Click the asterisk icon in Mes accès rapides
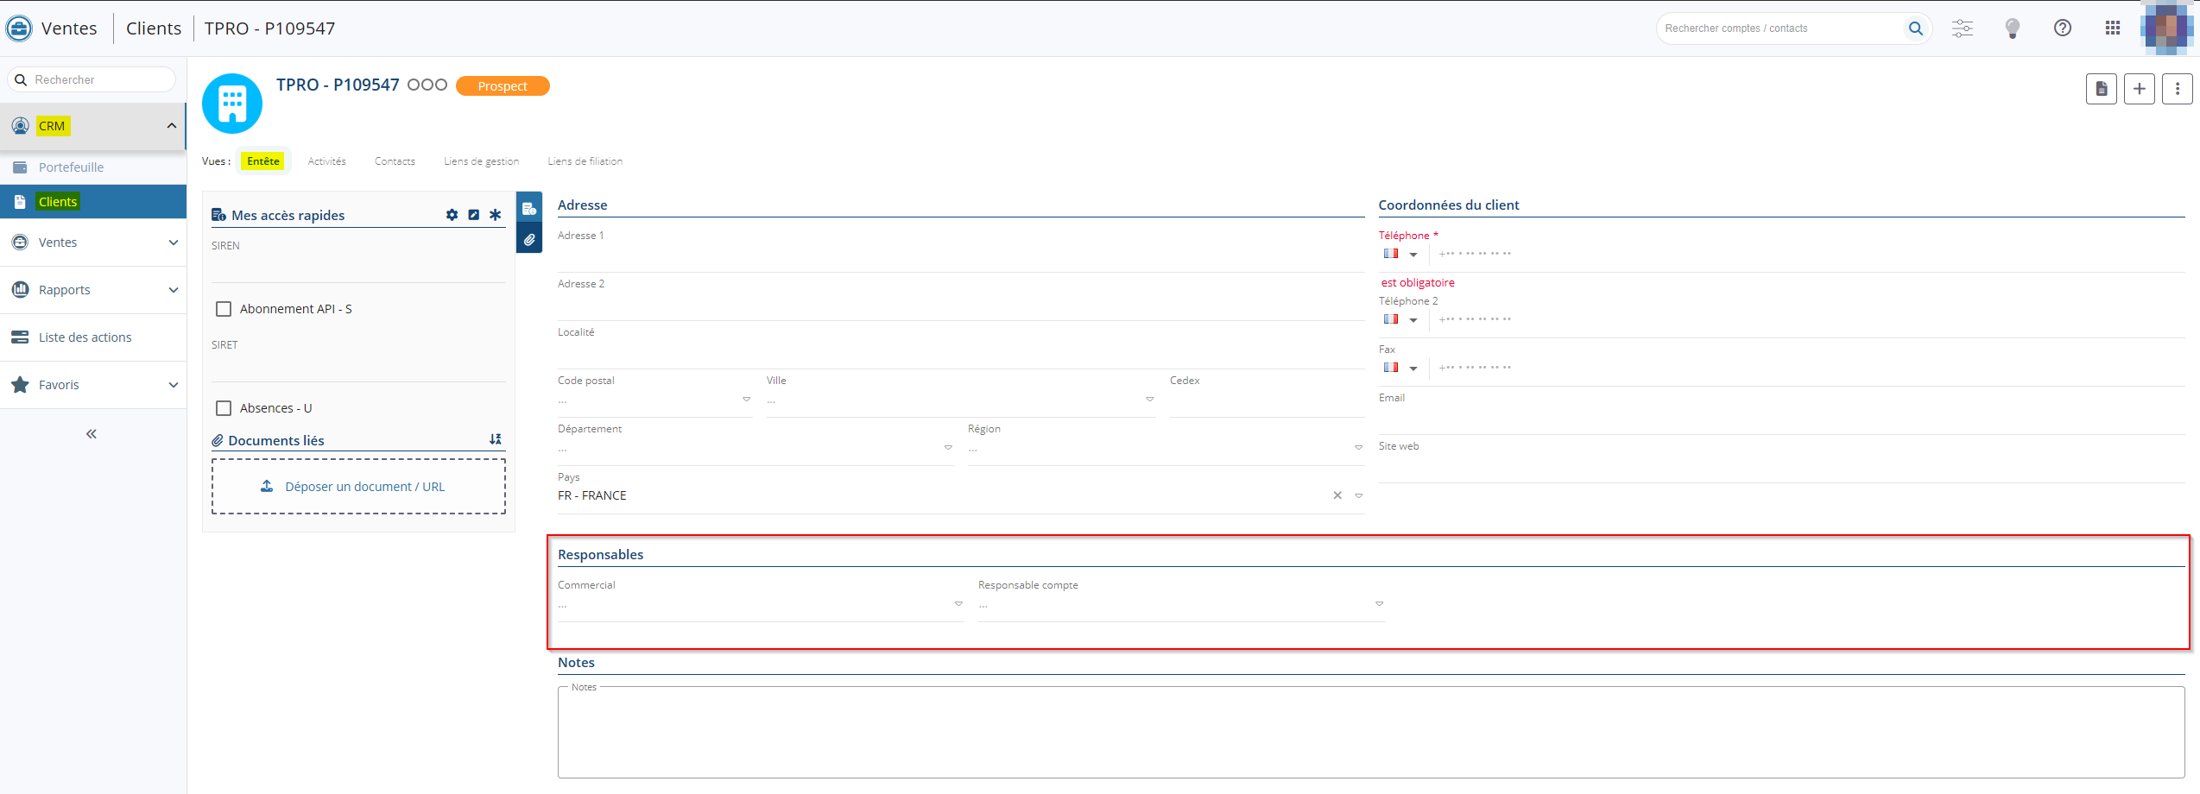Image resolution: width=2200 pixels, height=794 pixels. coord(495,215)
